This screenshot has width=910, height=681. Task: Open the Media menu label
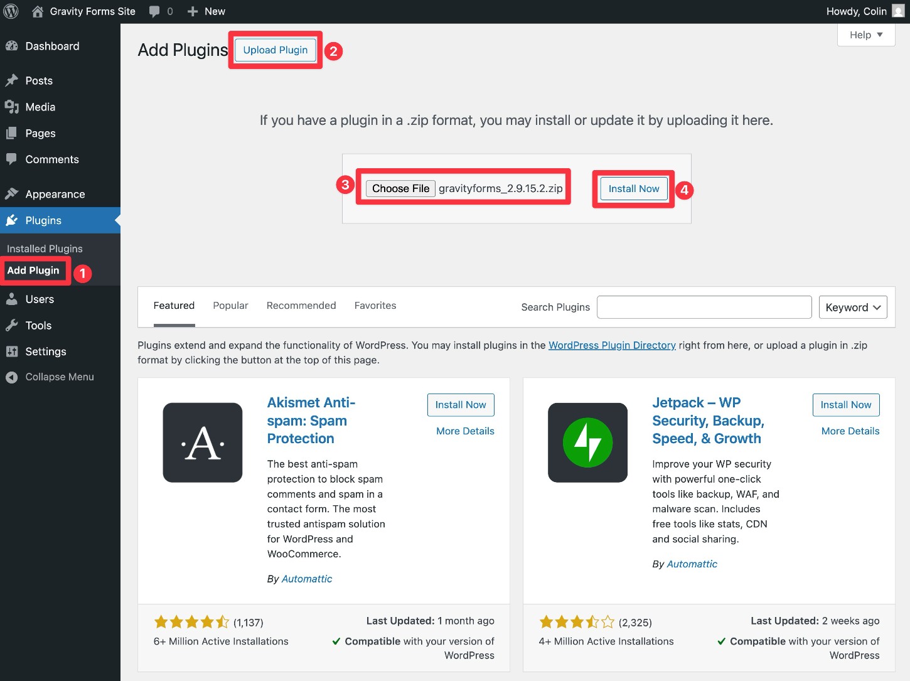click(40, 107)
